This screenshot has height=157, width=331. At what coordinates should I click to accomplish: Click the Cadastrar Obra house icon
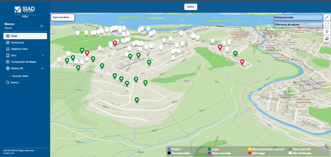pyautogui.click(x=8, y=49)
